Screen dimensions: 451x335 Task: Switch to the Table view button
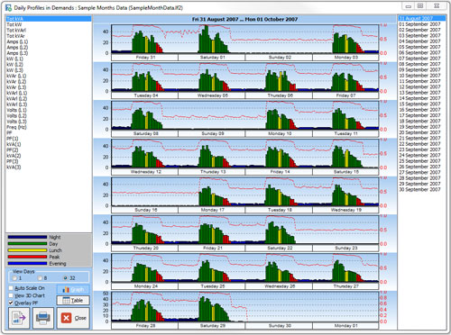(x=73, y=300)
